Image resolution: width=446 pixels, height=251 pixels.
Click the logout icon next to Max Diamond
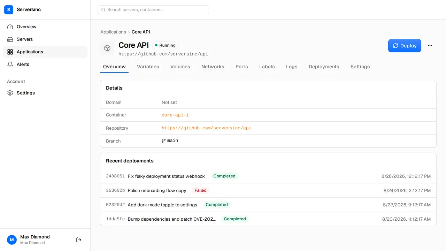(x=79, y=240)
